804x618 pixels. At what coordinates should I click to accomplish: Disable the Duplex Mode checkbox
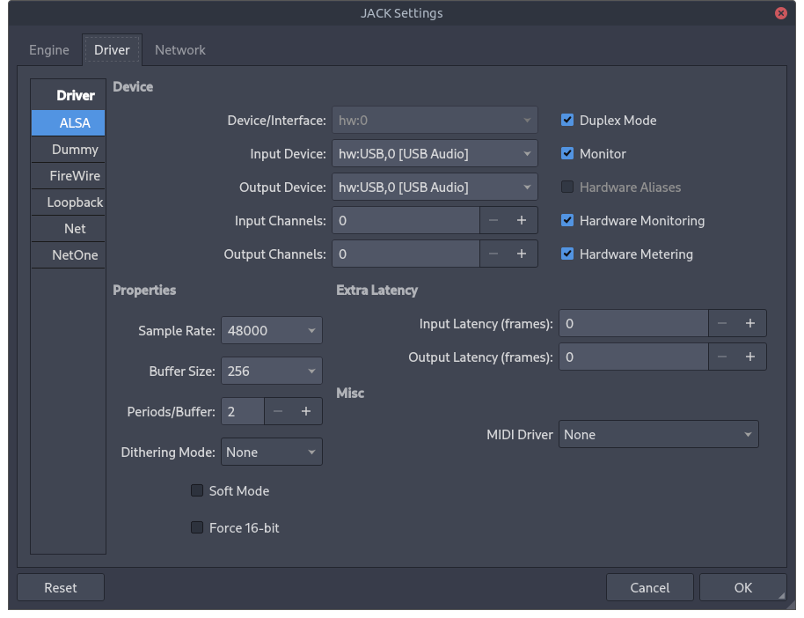(x=568, y=121)
